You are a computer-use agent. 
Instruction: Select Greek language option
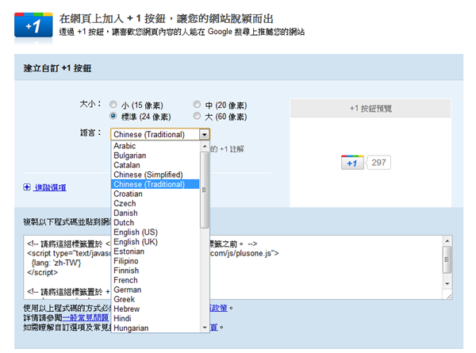pos(155,299)
